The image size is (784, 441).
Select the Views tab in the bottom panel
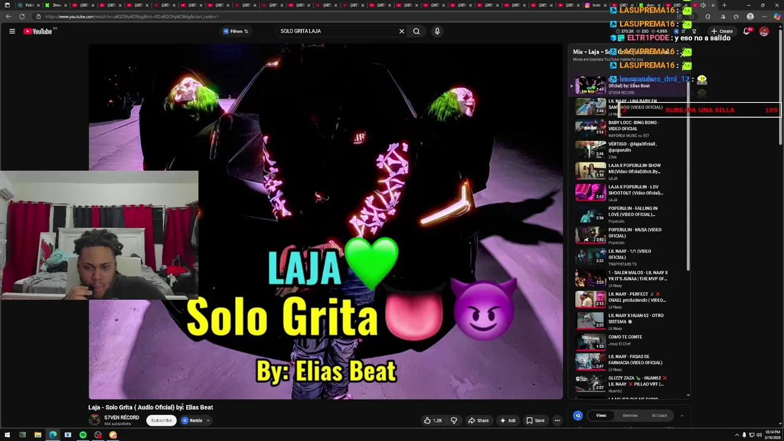tap(601, 416)
